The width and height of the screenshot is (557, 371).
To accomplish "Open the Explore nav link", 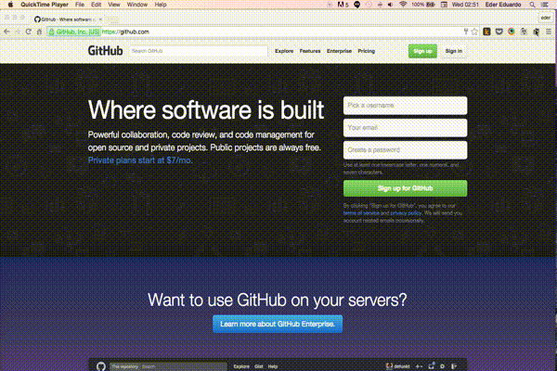I will tap(284, 51).
